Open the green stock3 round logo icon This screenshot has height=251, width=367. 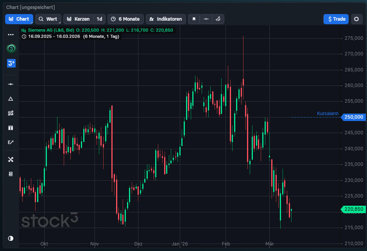(x=11, y=48)
